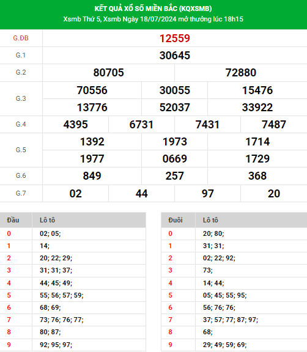Click the lô tô entry '31; 31; 37;'
The image size is (307, 352).
point(56,270)
